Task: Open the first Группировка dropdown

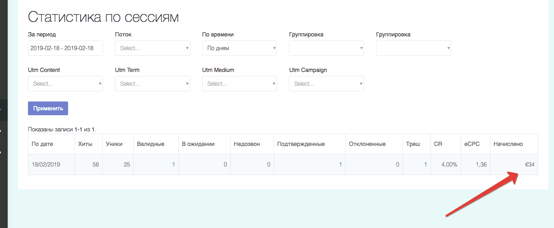Action: (326, 48)
